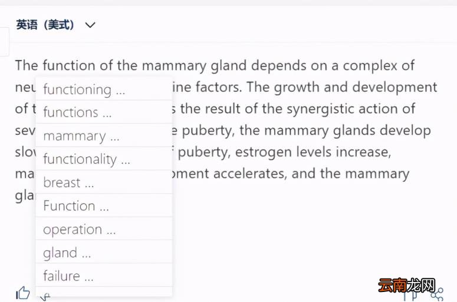Pick the "functionality ..." alternative
Image resolution: width=457 pixels, height=302 pixels.
pos(104,158)
